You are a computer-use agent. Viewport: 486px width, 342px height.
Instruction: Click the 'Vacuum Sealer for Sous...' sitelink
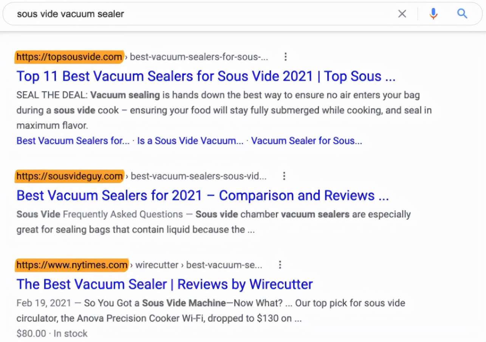click(x=306, y=141)
